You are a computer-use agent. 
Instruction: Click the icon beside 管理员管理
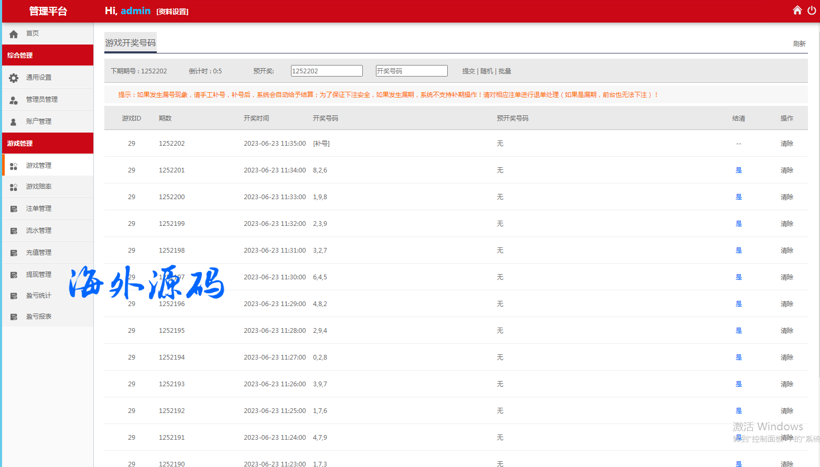[14, 100]
